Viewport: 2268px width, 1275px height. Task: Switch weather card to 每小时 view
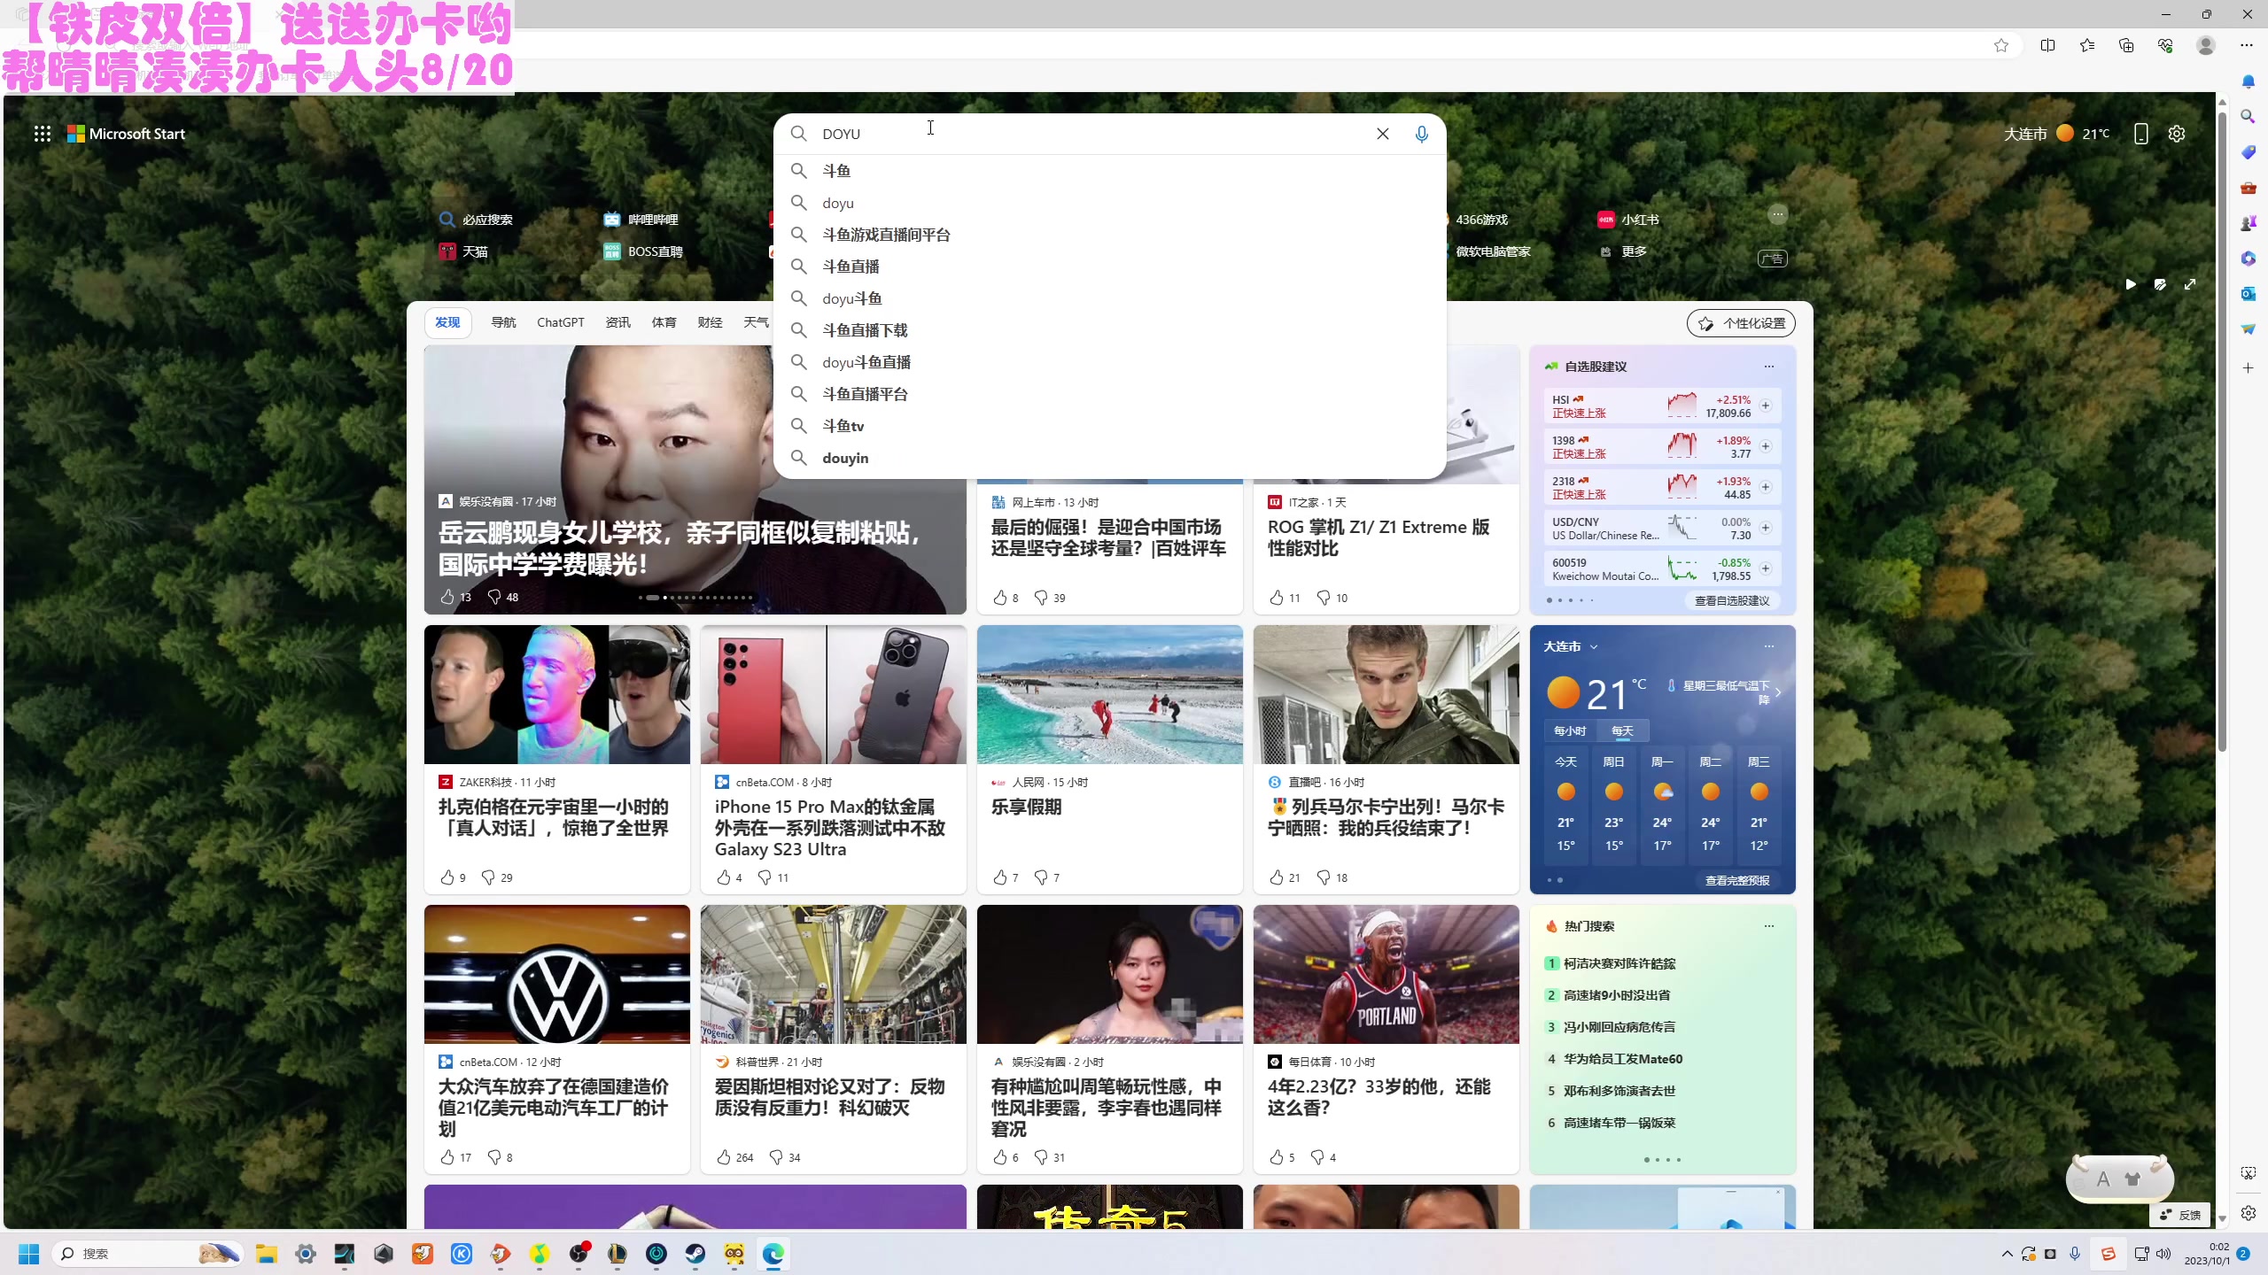(1570, 730)
